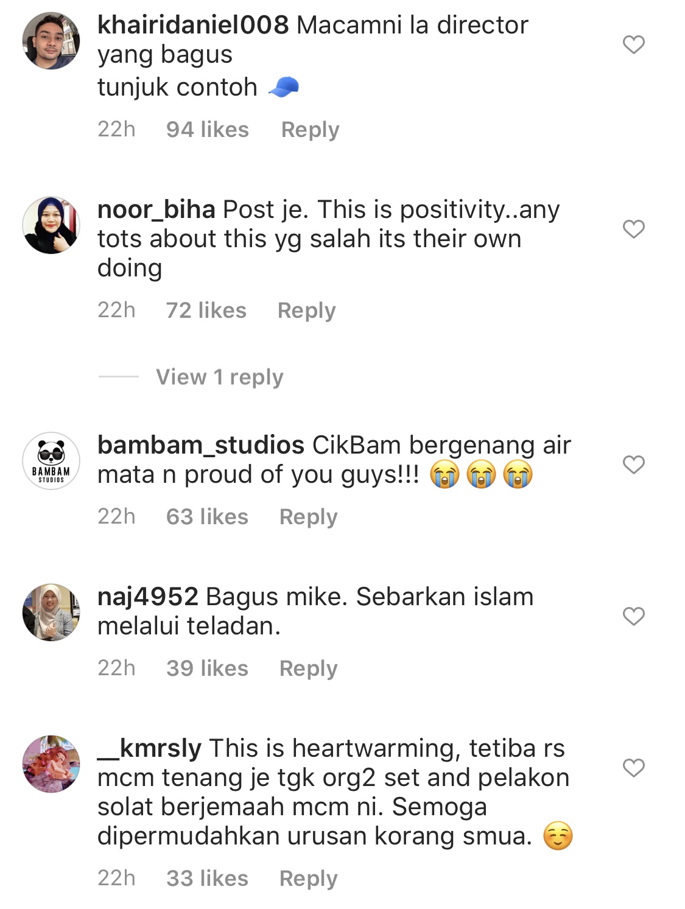Tap heart icon beside naj4952's comment

tap(633, 616)
